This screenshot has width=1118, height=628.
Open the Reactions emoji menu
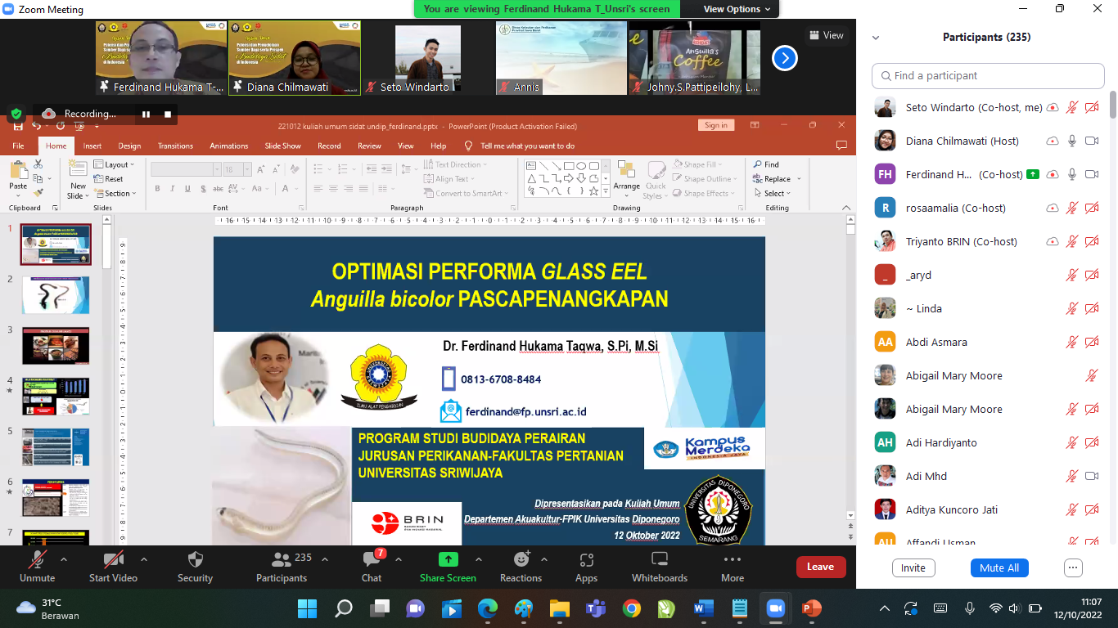tap(521, 561)
